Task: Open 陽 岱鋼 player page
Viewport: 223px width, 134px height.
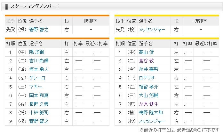Action: [37, 52]
